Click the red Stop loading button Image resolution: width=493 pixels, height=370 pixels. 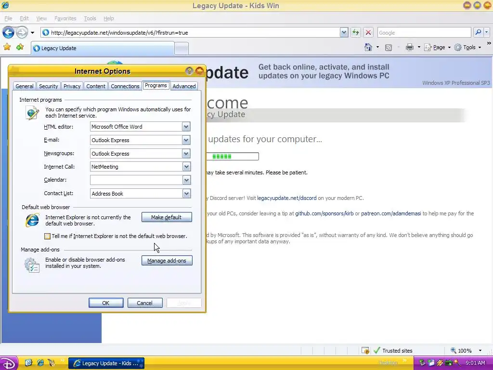coord(368,32)
